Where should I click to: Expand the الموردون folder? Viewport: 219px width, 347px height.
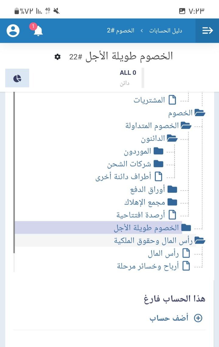(x=158, y=151)
